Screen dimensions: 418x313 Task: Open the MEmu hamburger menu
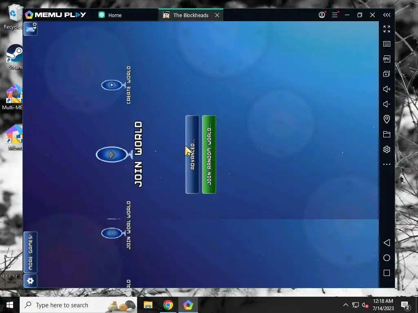335,15
